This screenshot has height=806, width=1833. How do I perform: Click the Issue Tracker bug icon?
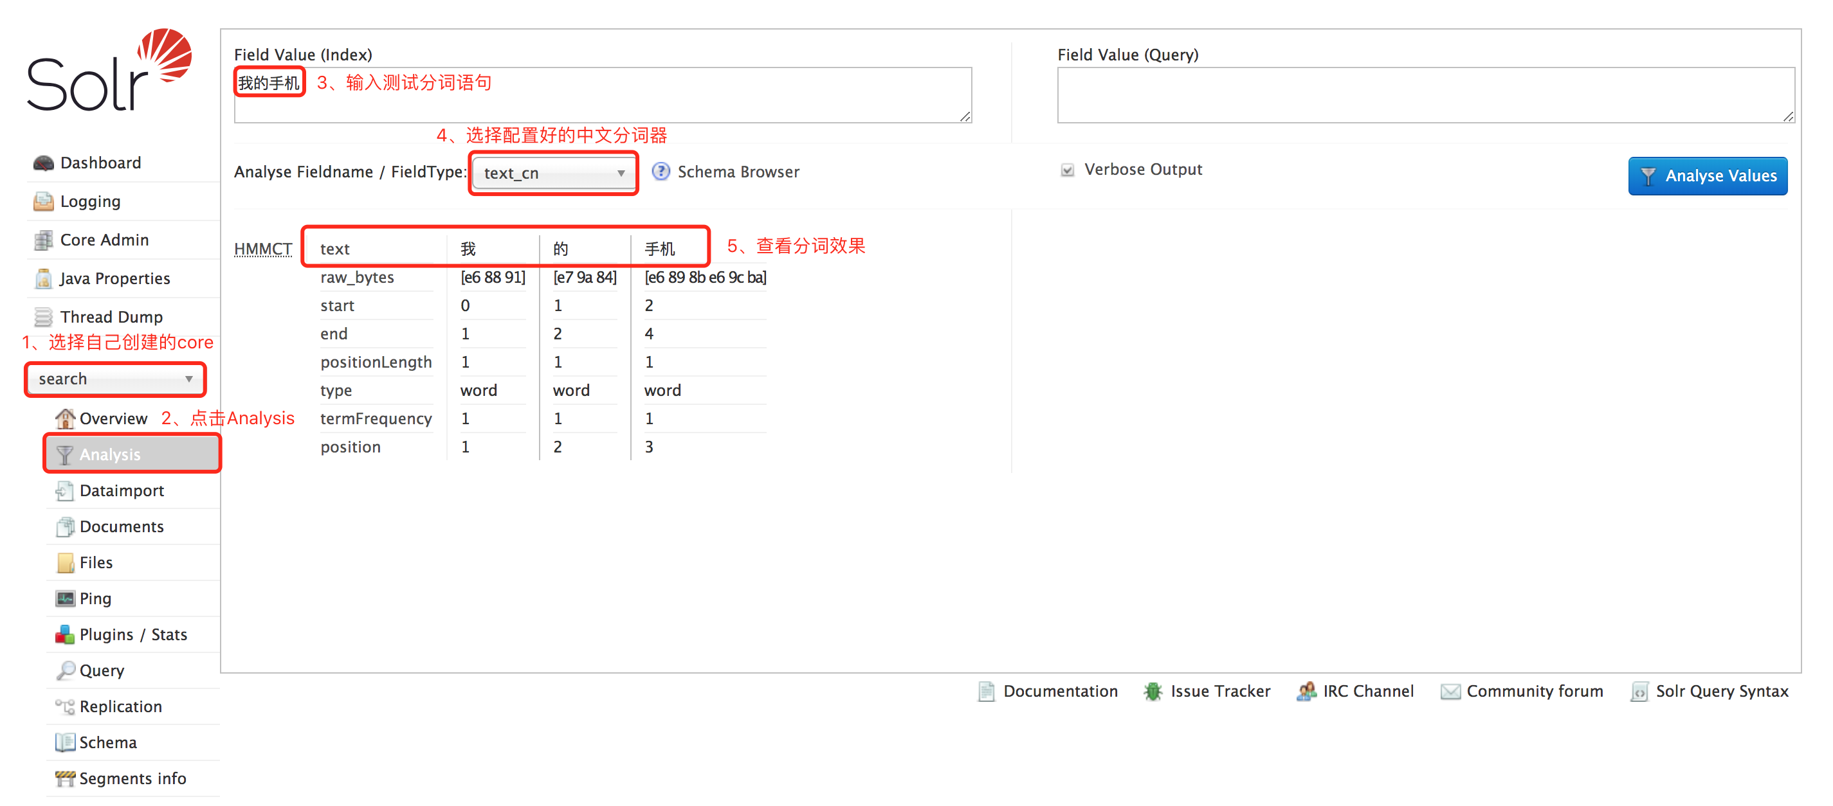1153,692
